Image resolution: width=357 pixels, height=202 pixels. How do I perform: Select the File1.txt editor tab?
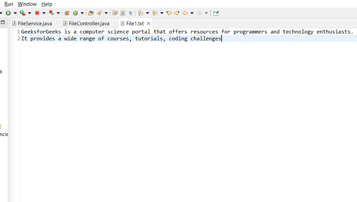click(x=135, y=23)
